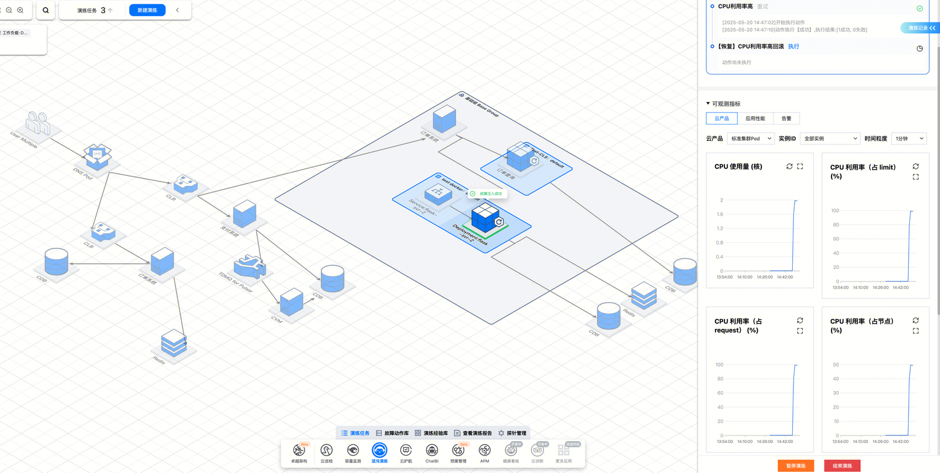Open the 云巡检 app icon
This screenshot has height=473, width=940.
326,453
